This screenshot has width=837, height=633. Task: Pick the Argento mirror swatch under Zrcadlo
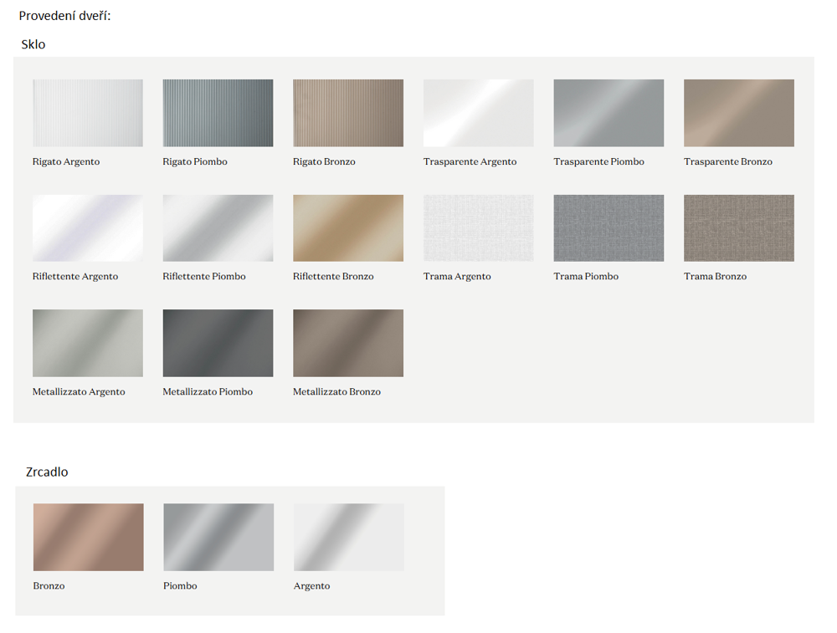(348, 537)
